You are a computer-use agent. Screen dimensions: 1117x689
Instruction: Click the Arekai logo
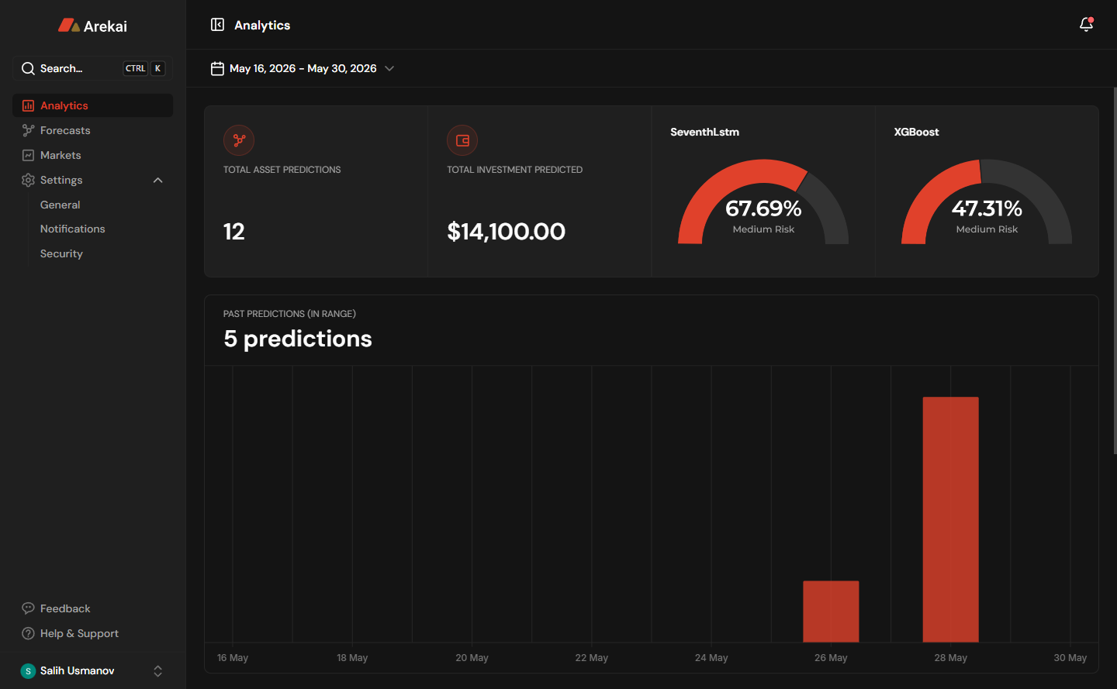[x=92, y=26]
